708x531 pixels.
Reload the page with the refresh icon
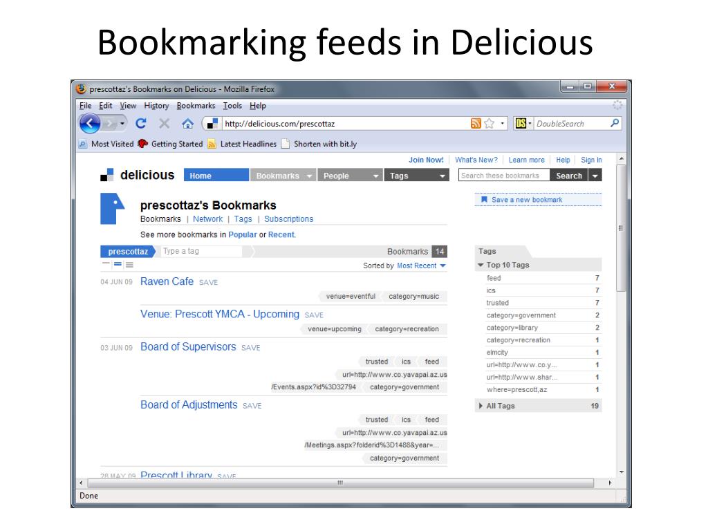pos(141,123)
